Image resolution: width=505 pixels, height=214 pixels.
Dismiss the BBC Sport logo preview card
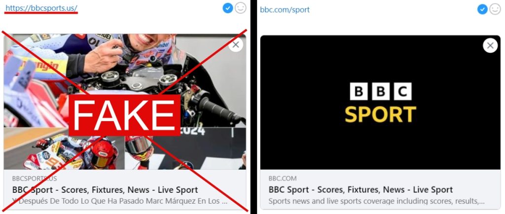tap(490, 46)
